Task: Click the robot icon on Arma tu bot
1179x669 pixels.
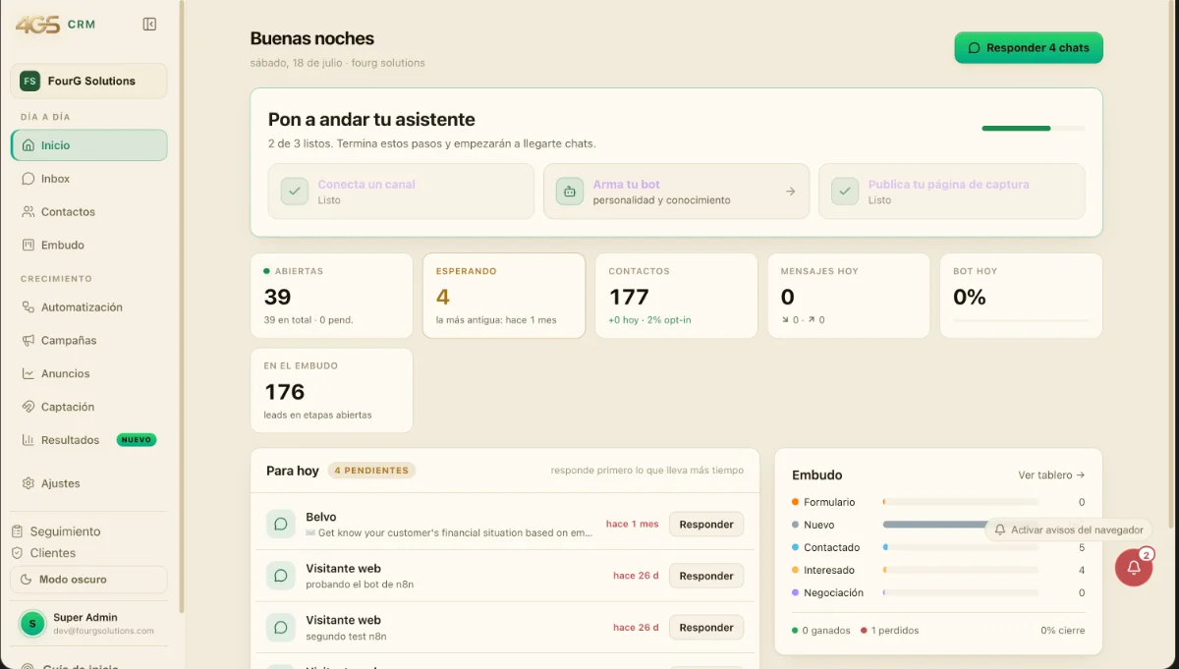Action: pos(570,192)
